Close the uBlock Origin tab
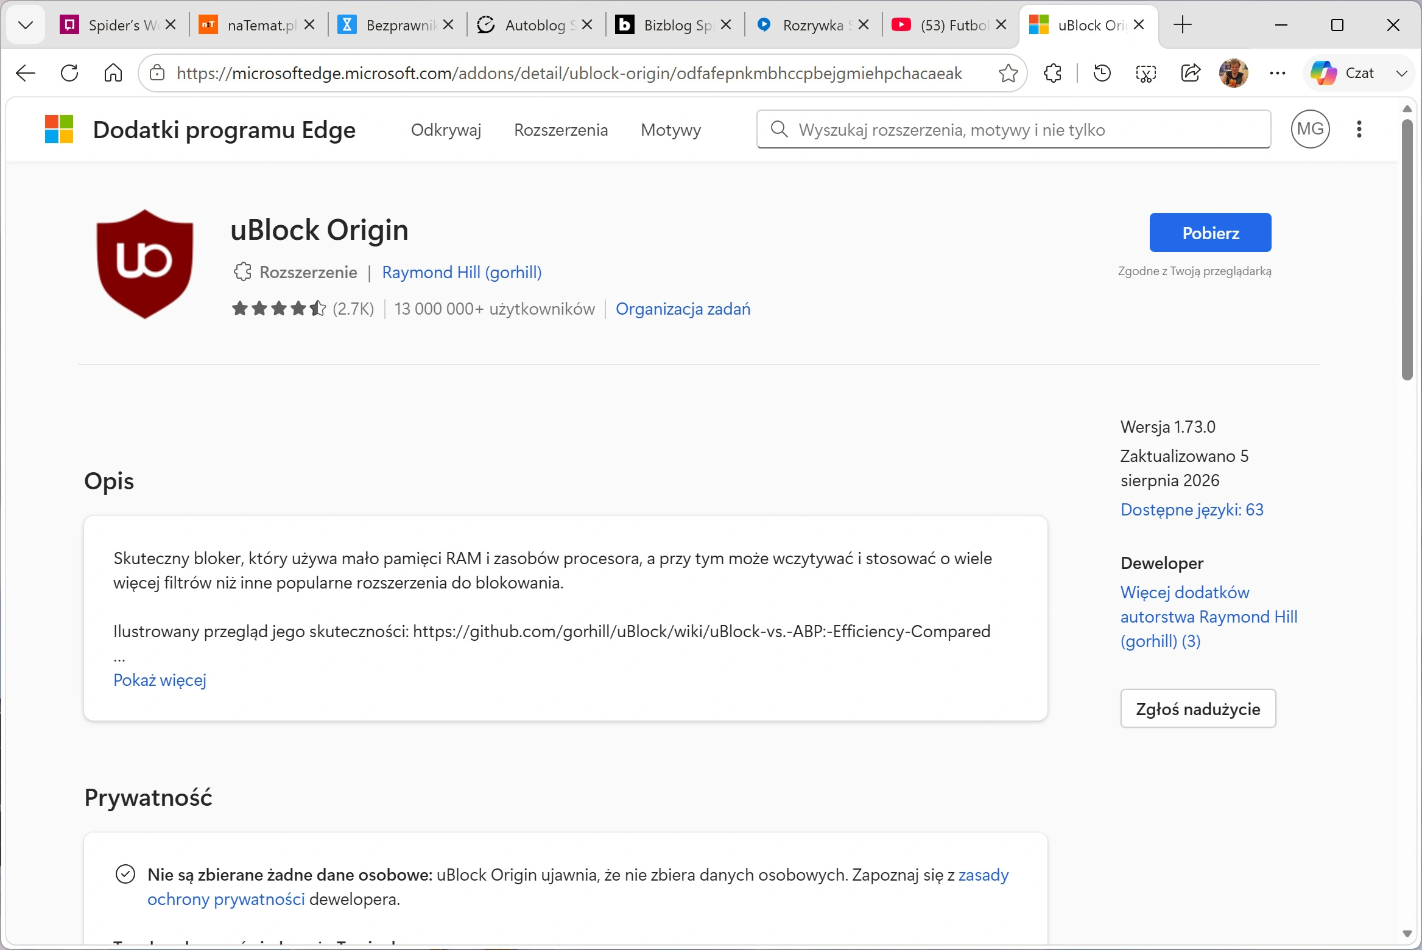Image resolution: width=1422 pixels, height=950 pixels. click(x=1139, y=25)
